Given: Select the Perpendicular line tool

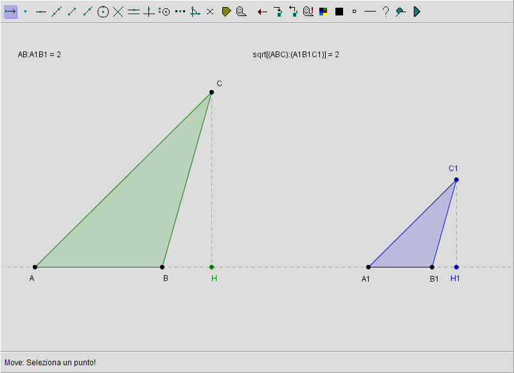Looking at the screenshot, I should (x=149, y=12).
